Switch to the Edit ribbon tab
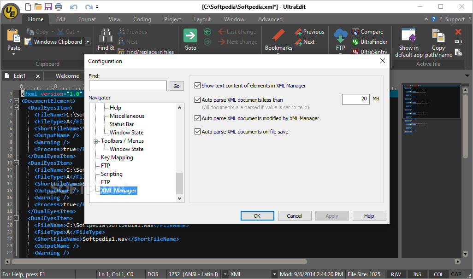The image size is (473, 279). tap(61, 19)
